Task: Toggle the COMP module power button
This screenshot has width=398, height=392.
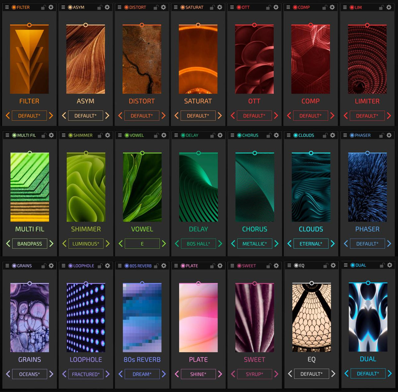Action: click(x=295, y=7)
